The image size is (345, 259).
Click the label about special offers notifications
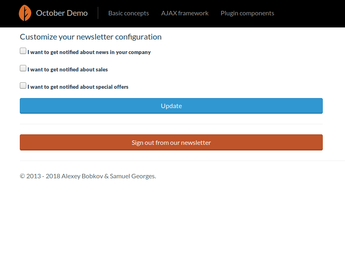pos(78,87)
